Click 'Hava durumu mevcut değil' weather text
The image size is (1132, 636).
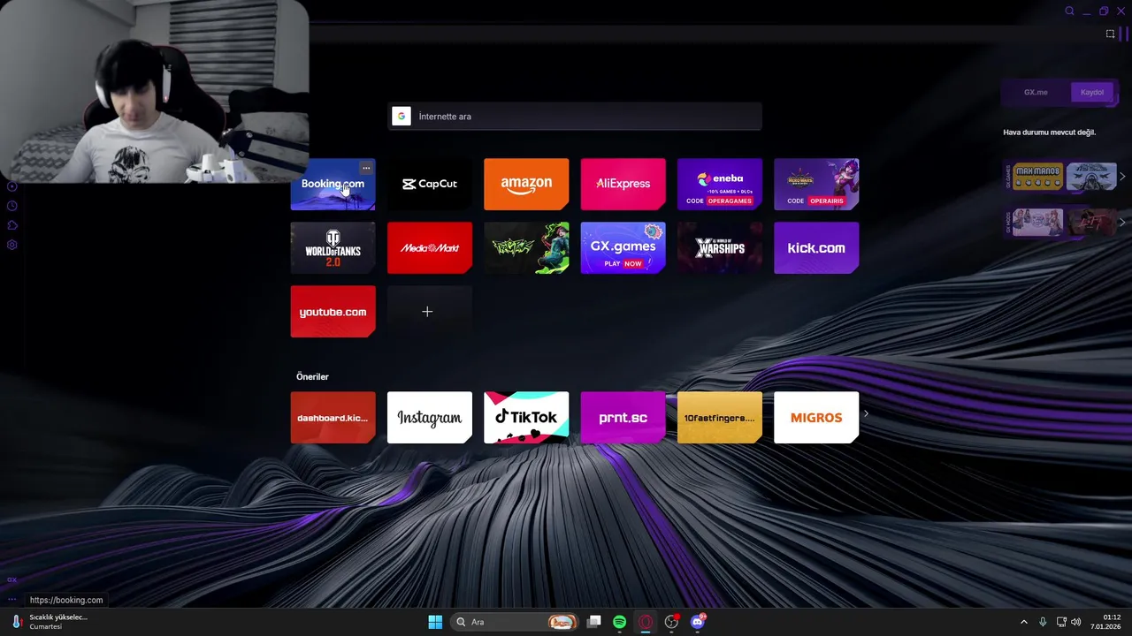(x=1049, y=132)
